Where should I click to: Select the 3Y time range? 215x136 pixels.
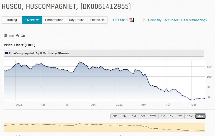(171, 116)
